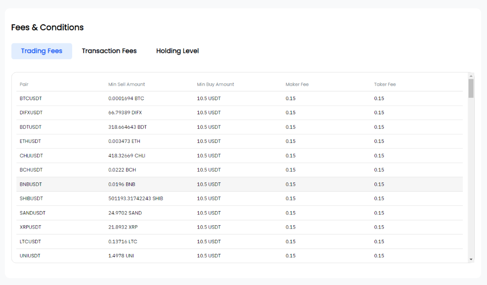Click the table's vertical scrollbar thumb

(471, 89)
